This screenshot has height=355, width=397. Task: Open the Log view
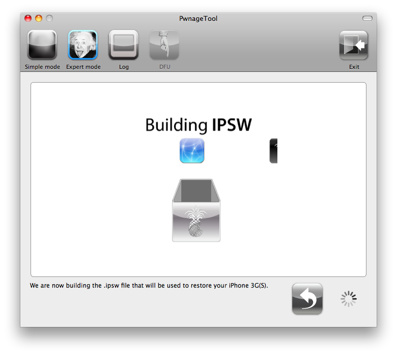pyautogui.click(x=124, y=45)
